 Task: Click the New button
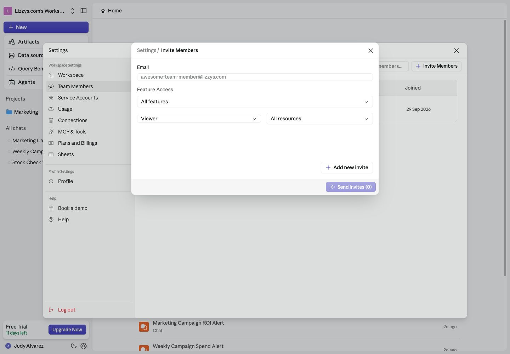(x=46, y=27)
